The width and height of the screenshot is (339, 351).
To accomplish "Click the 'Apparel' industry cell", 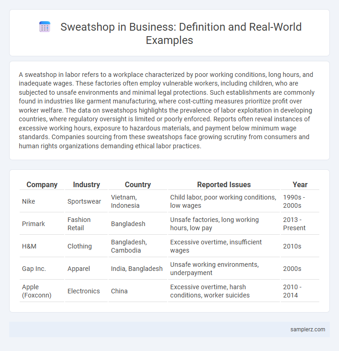I will 86,269.
